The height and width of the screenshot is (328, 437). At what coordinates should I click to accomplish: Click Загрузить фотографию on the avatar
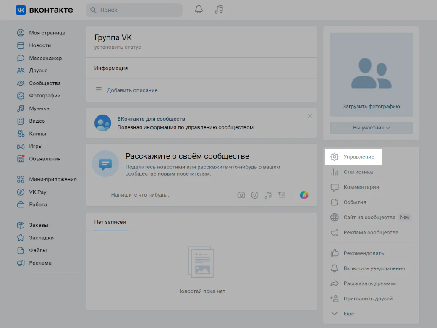(x=371, y=107)
